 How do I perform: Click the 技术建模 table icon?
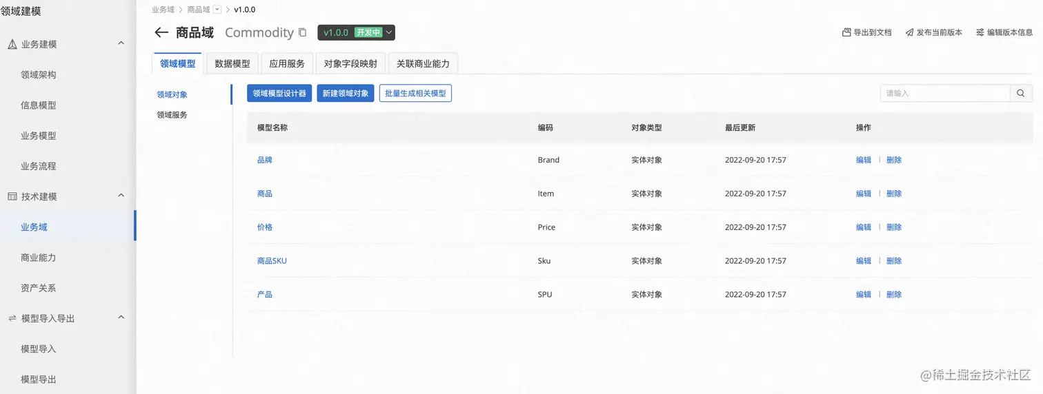pos(12,196)
